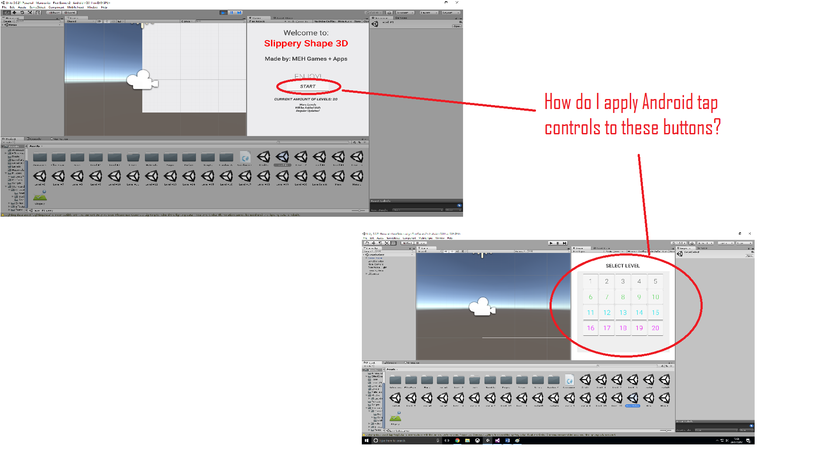Expand UICanvas item in lower Hierarchy
The image size is (838, 471).
tap(367, 274)
